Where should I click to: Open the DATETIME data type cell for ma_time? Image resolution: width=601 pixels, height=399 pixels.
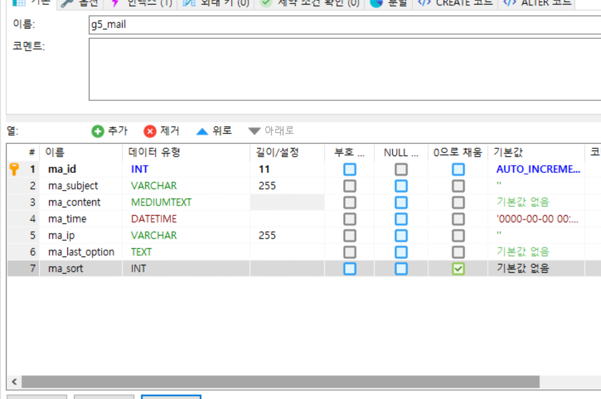[154, 219]
